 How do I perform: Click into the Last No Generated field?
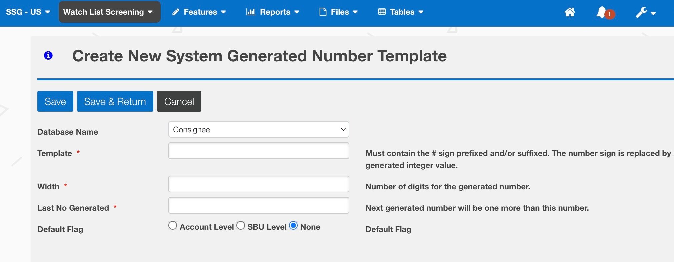[x=259, y=205]
